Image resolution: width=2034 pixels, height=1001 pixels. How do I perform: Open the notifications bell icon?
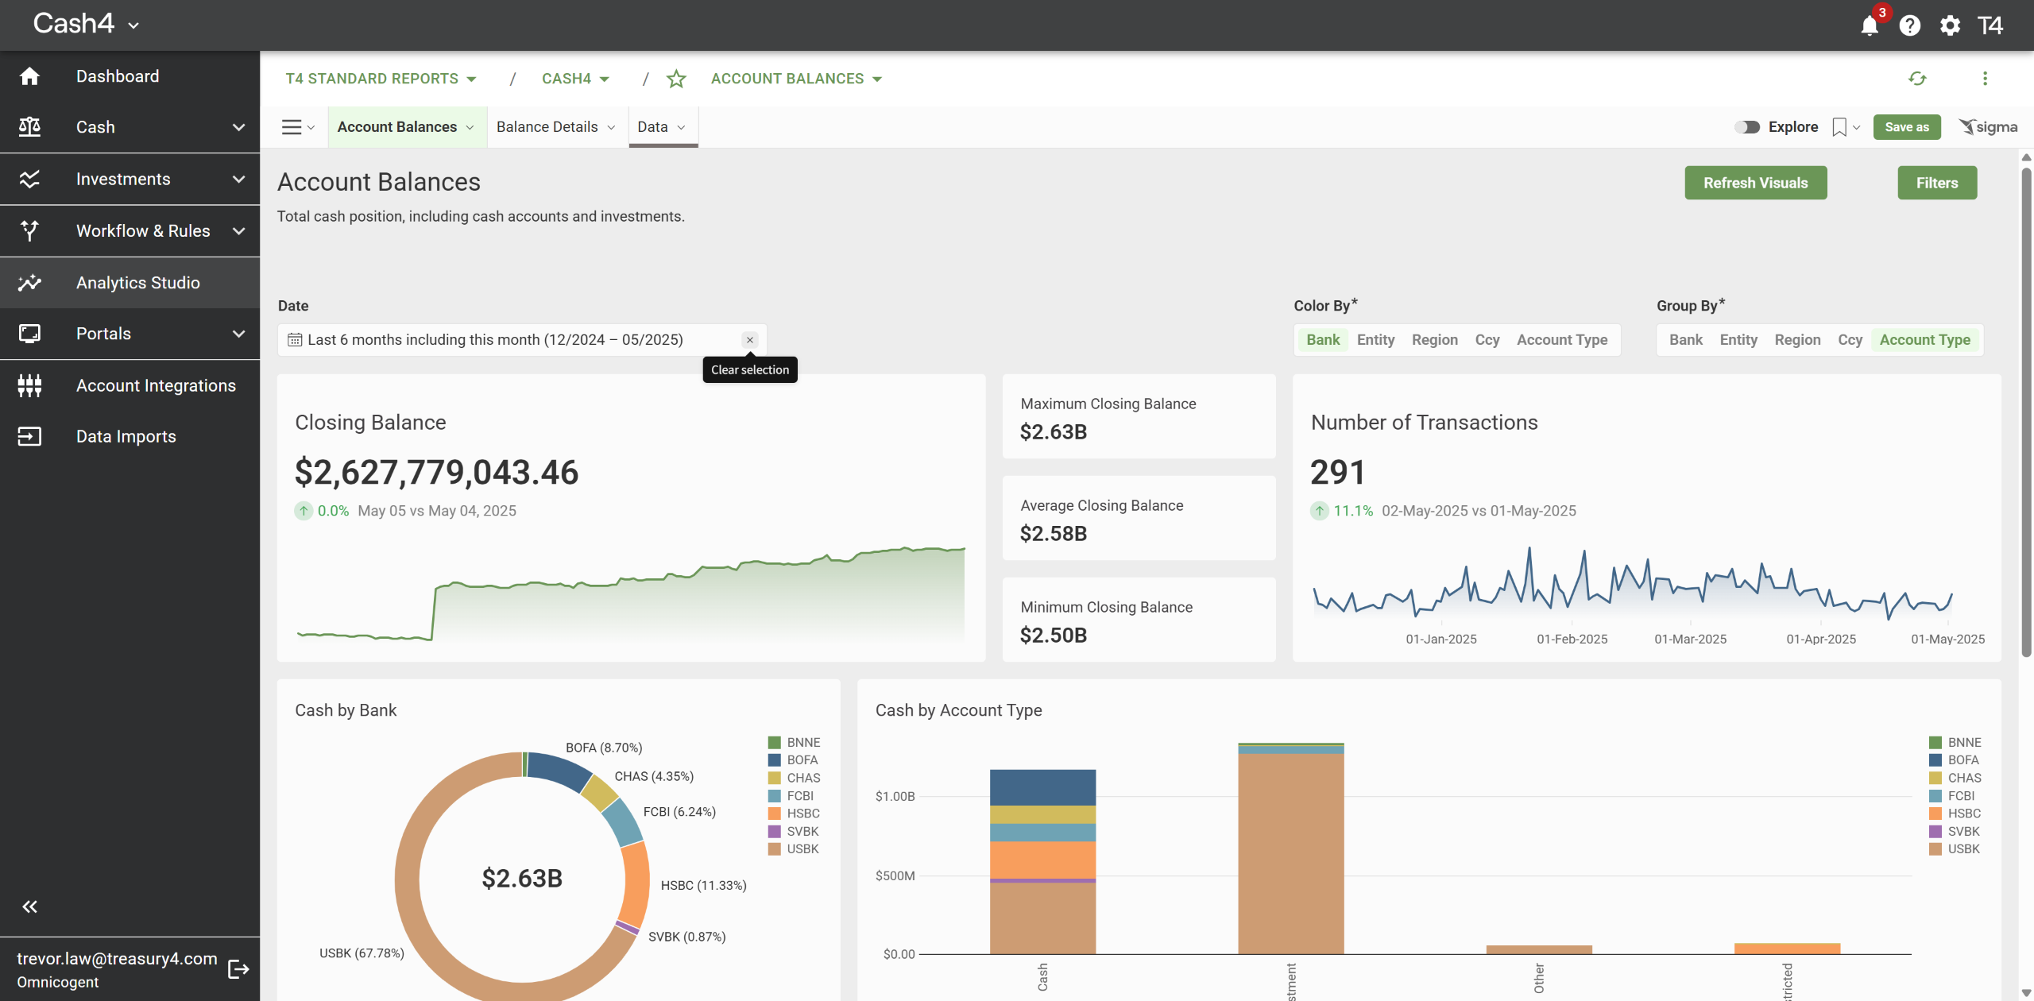[1869, 26]
